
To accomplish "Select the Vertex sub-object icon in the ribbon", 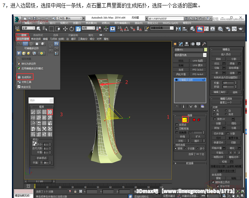I will [x=20, y=44].
